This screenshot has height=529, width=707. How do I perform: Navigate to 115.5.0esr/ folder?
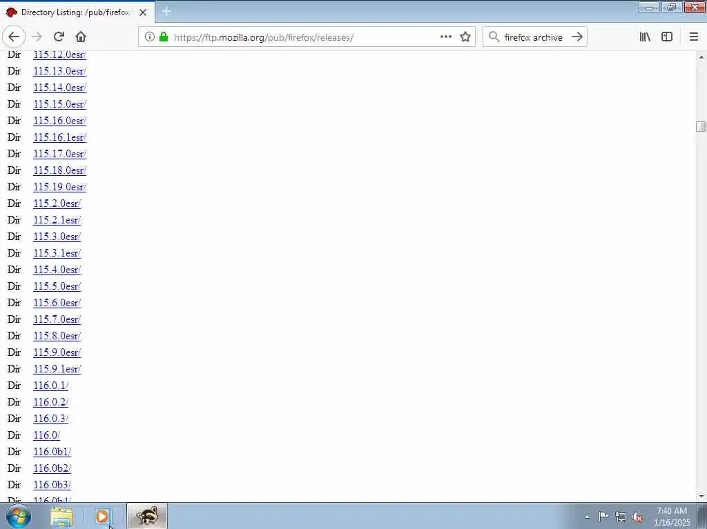click(x=57, y=286)
